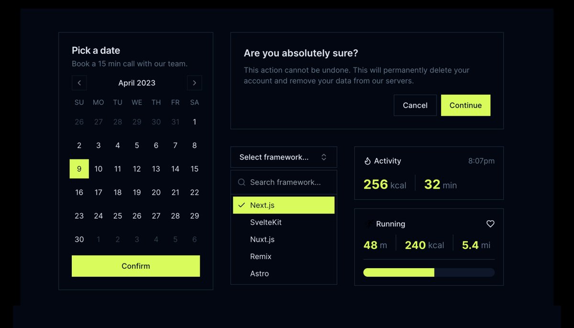Screen dimensions: 574x328
Task: Select April 4 in second calendar row
Action: tap(118, 145)
